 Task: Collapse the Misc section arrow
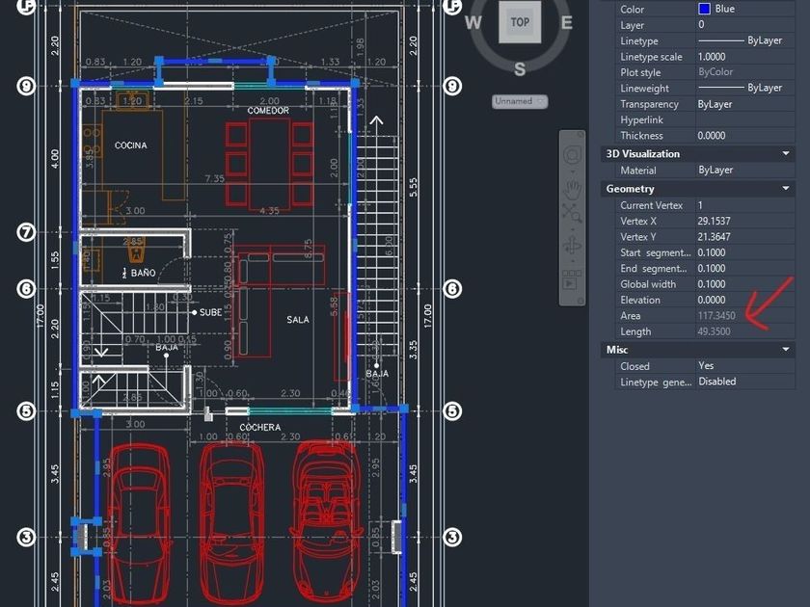click(786, 350)
